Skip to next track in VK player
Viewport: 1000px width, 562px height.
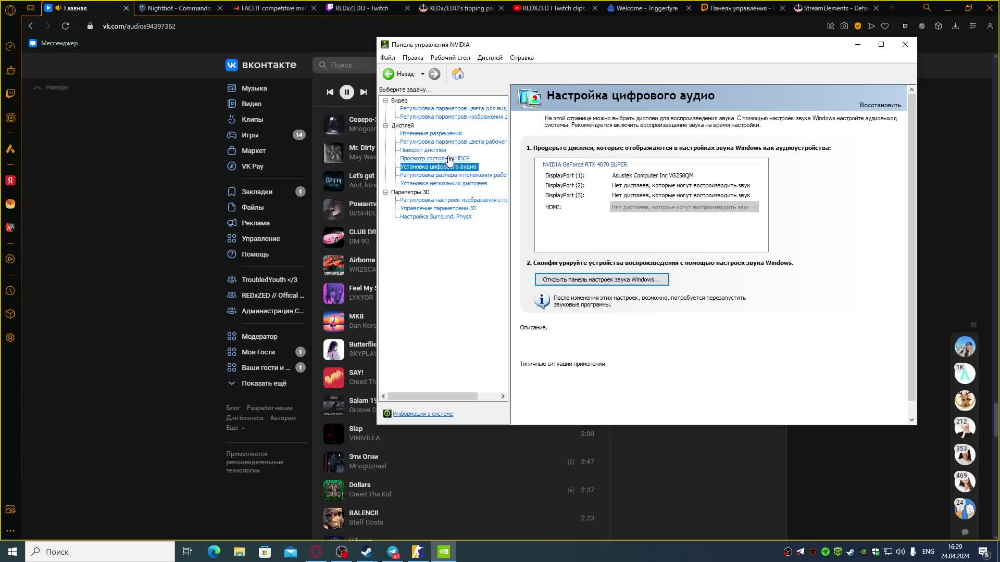pyautogui.click(x=364, y=92)
